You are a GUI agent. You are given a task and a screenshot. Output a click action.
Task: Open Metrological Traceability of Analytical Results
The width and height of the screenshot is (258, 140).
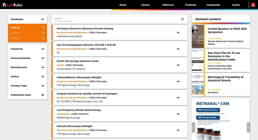225,79
